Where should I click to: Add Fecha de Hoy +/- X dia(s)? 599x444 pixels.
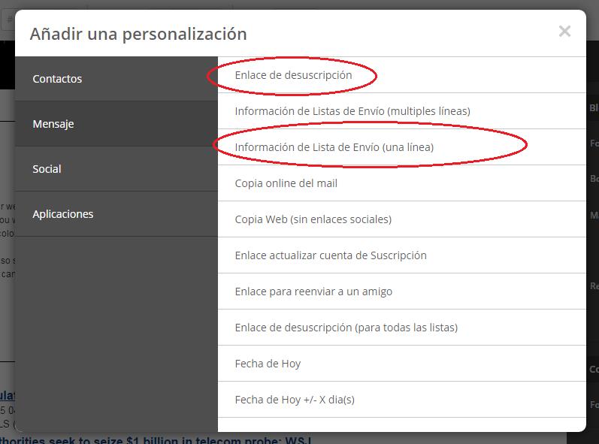pyautogui.click(x=402, y=400)
